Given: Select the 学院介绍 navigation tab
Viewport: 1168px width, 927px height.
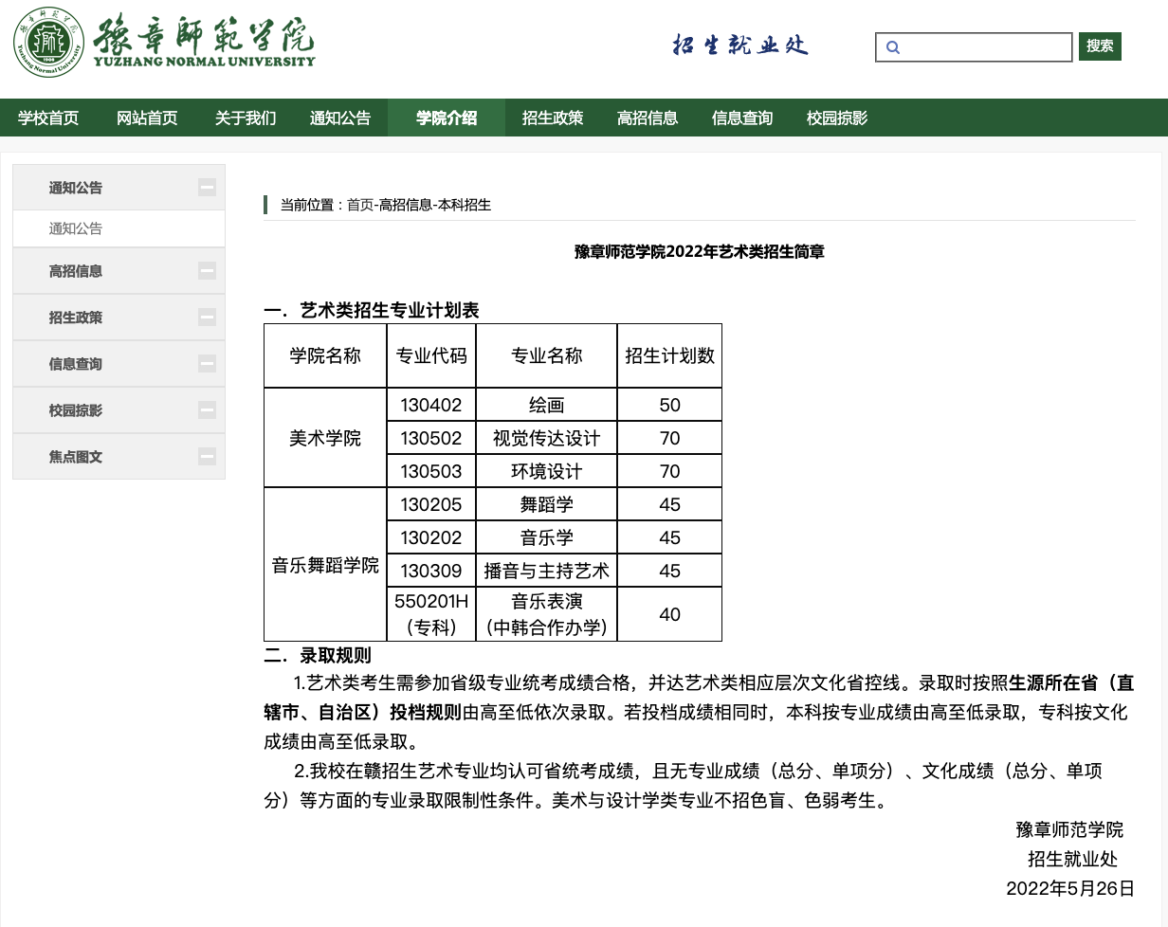Looking at the screenshot, I should (447, 118).
